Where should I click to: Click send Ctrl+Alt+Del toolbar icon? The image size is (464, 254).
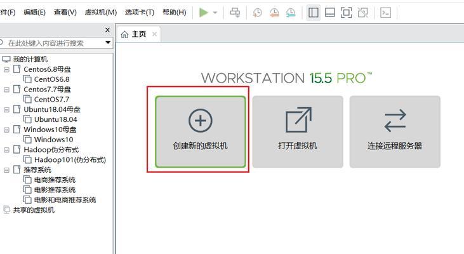235,13
